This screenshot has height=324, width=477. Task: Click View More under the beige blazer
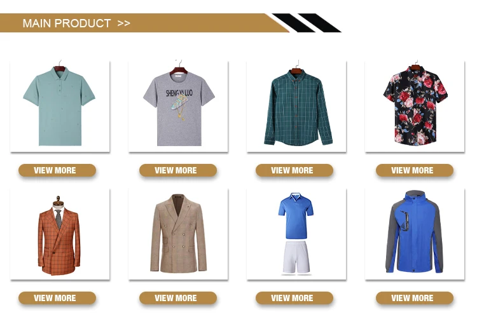pos(178,298)
